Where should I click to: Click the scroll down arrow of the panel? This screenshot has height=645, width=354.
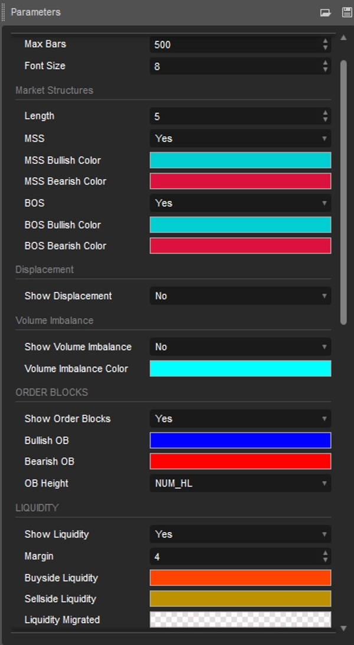tap(344, 627)
